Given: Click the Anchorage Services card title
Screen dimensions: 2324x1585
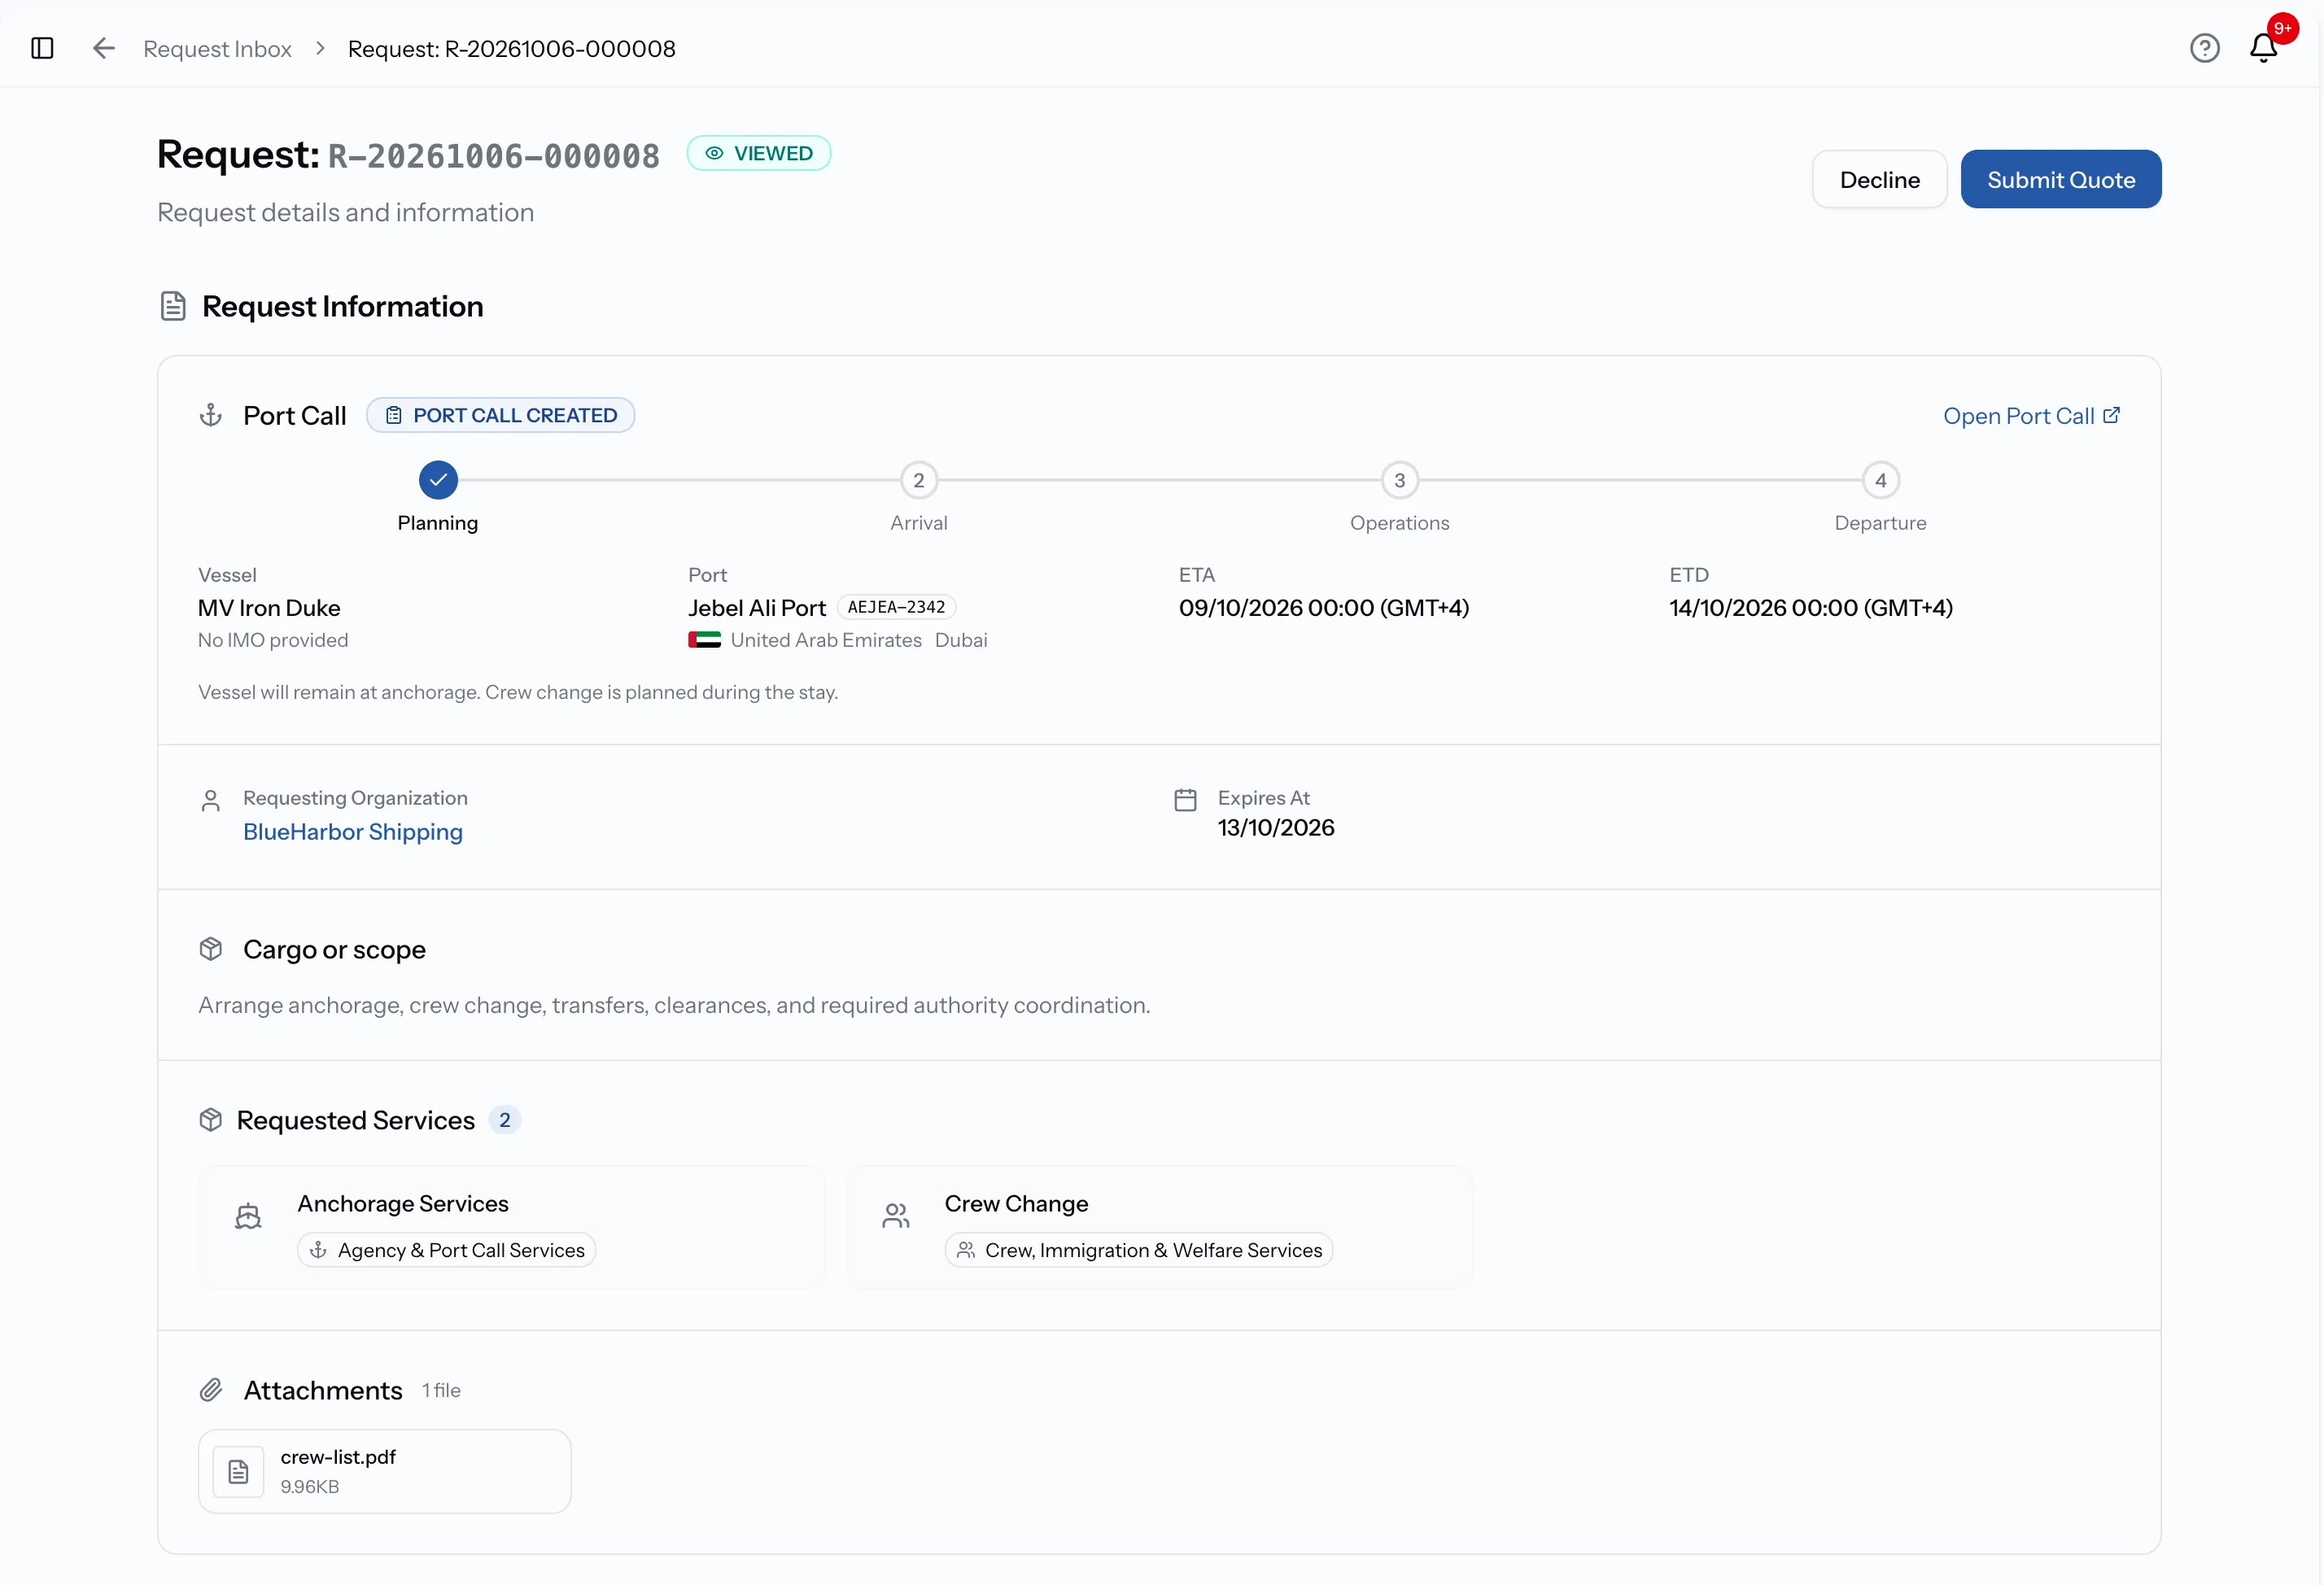Looking at the screenshot, I should (403, 1204).
